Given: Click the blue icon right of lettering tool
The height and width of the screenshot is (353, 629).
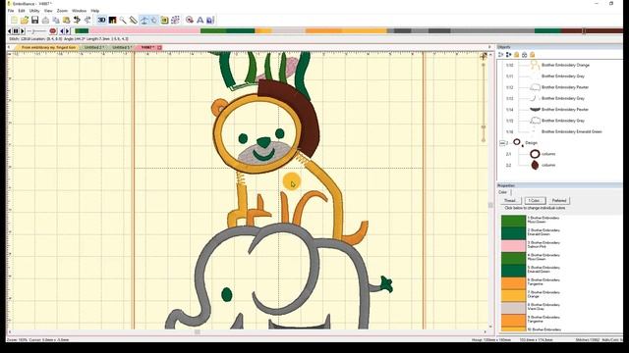Looking at the screenshot, I should coord(210,20).
